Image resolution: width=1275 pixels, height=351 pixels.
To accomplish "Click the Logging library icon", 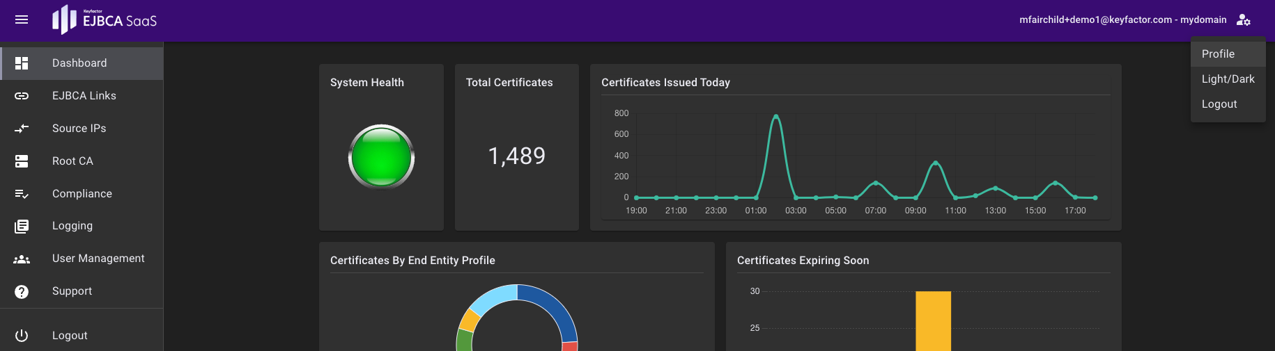I will tap(22, 226).
